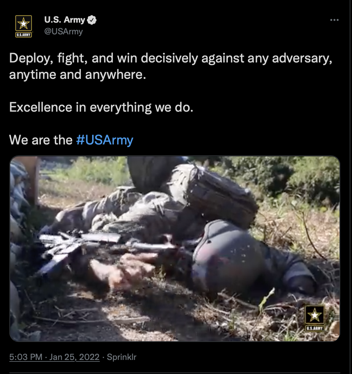Select the "Deploy, fight, and win decisively" text line
This screenshot has height=374, width=352.
coord(171,58)
